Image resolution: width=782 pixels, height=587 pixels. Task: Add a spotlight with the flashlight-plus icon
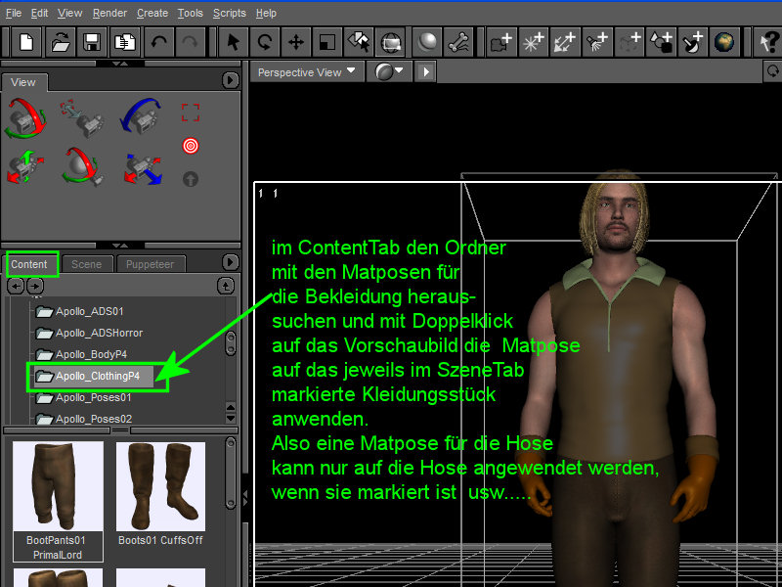click(x=597, y=42)
